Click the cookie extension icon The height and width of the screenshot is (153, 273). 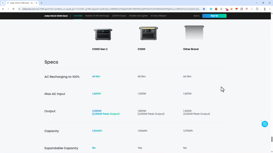[x=232, y=9]
